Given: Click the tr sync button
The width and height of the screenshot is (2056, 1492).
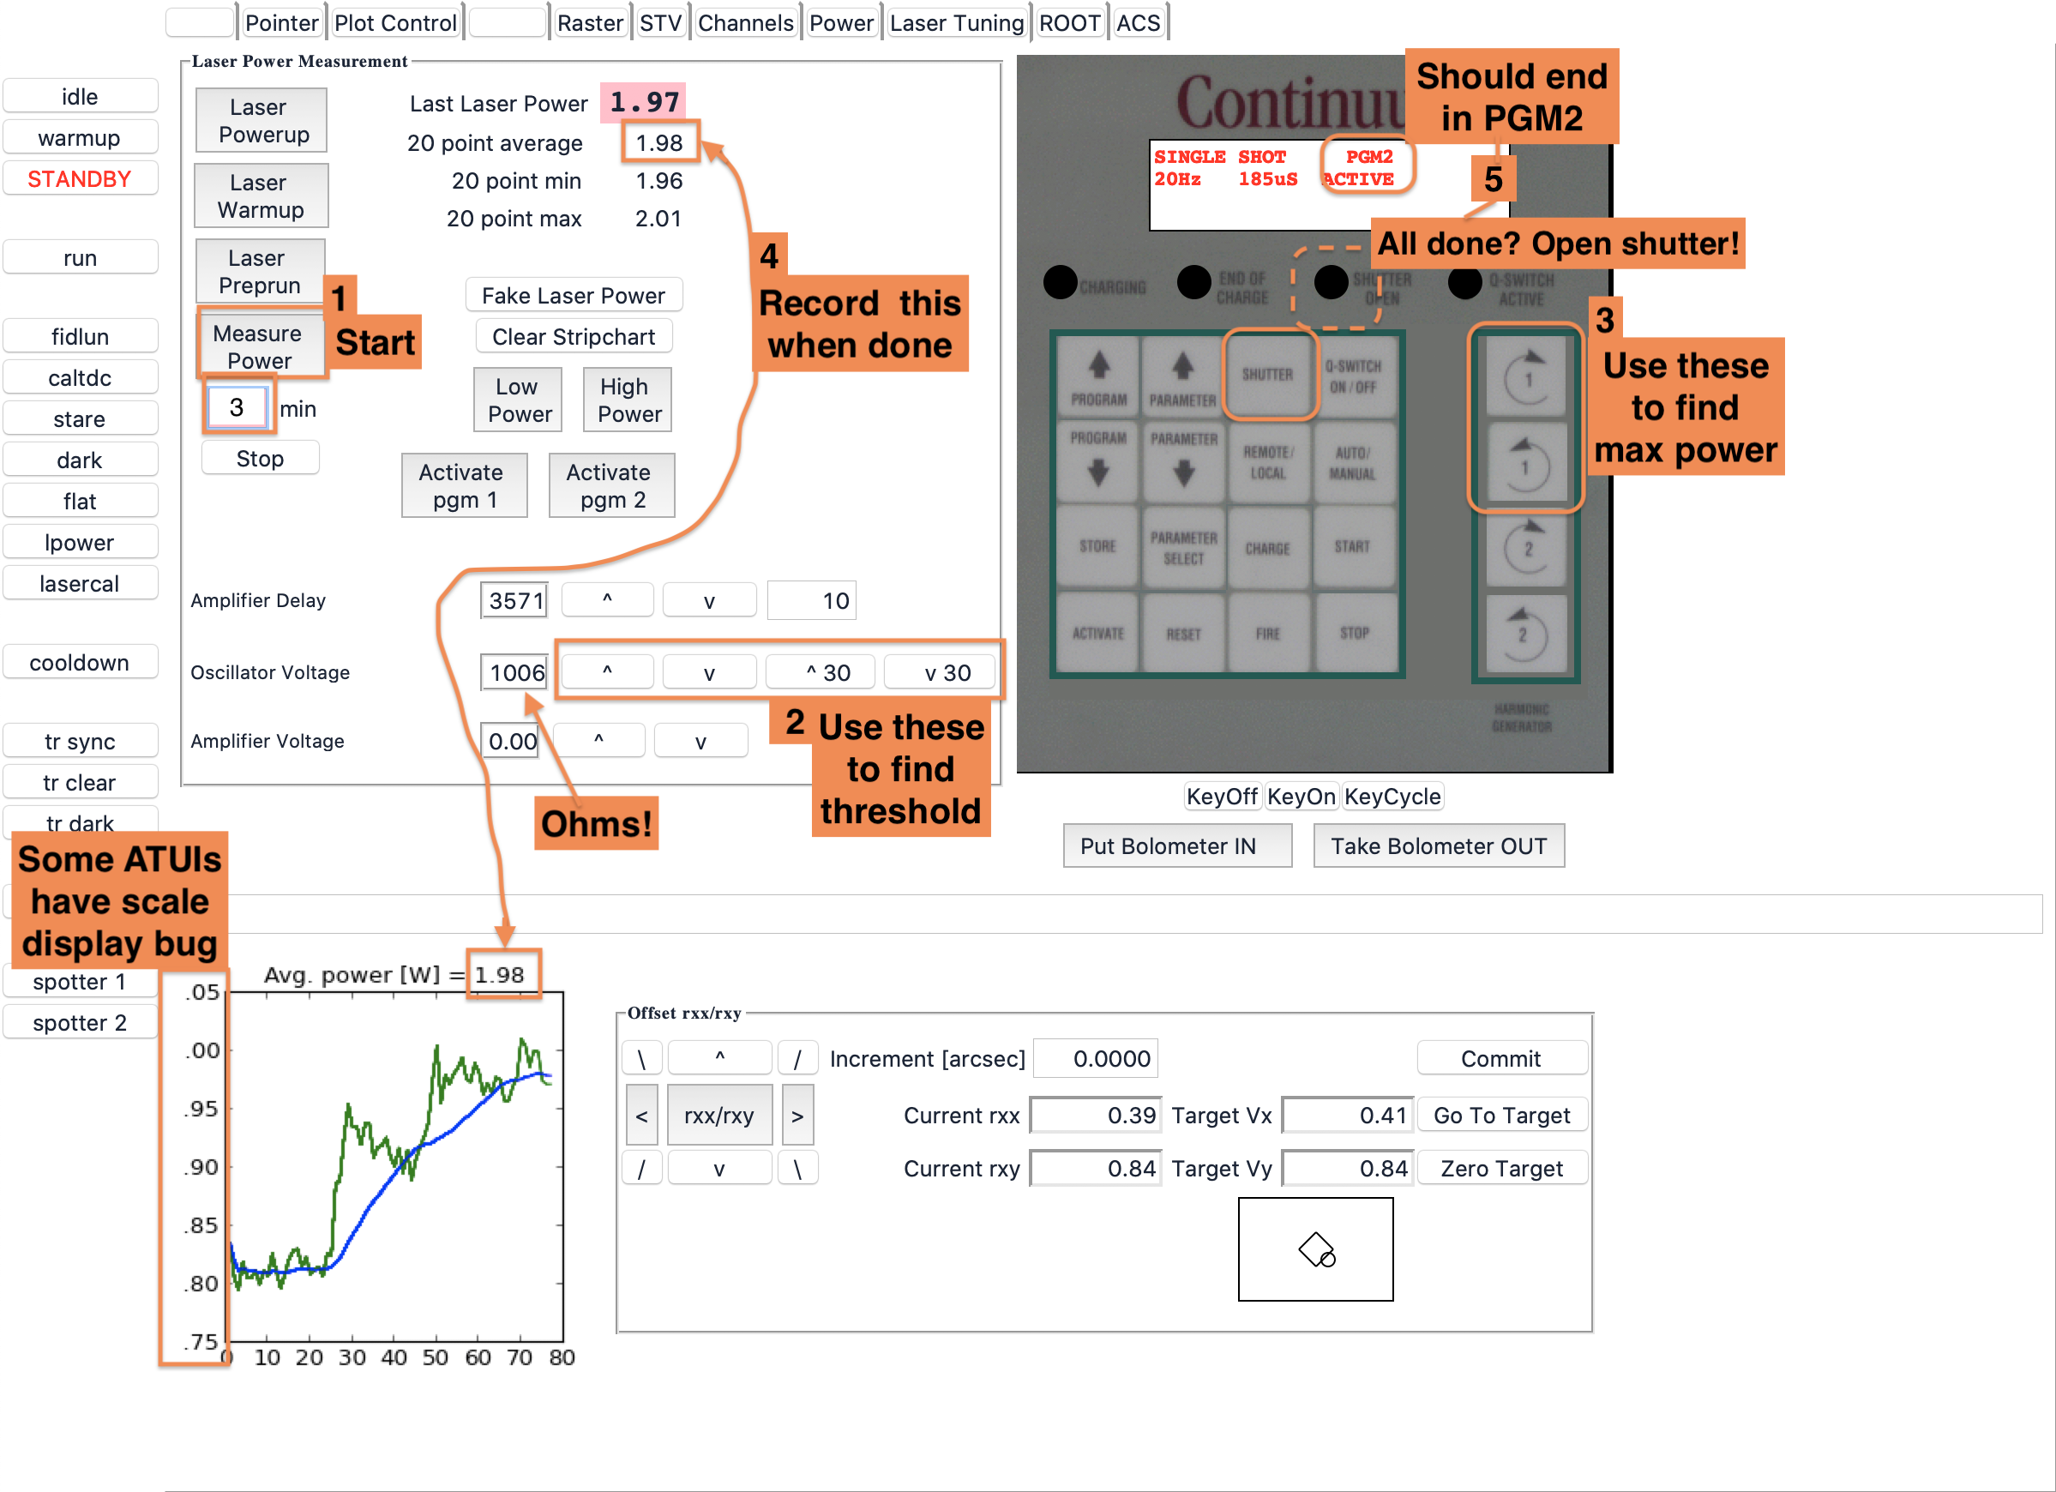Looking at the screenshot, I should pyautogui.click(x=80, y=741).
